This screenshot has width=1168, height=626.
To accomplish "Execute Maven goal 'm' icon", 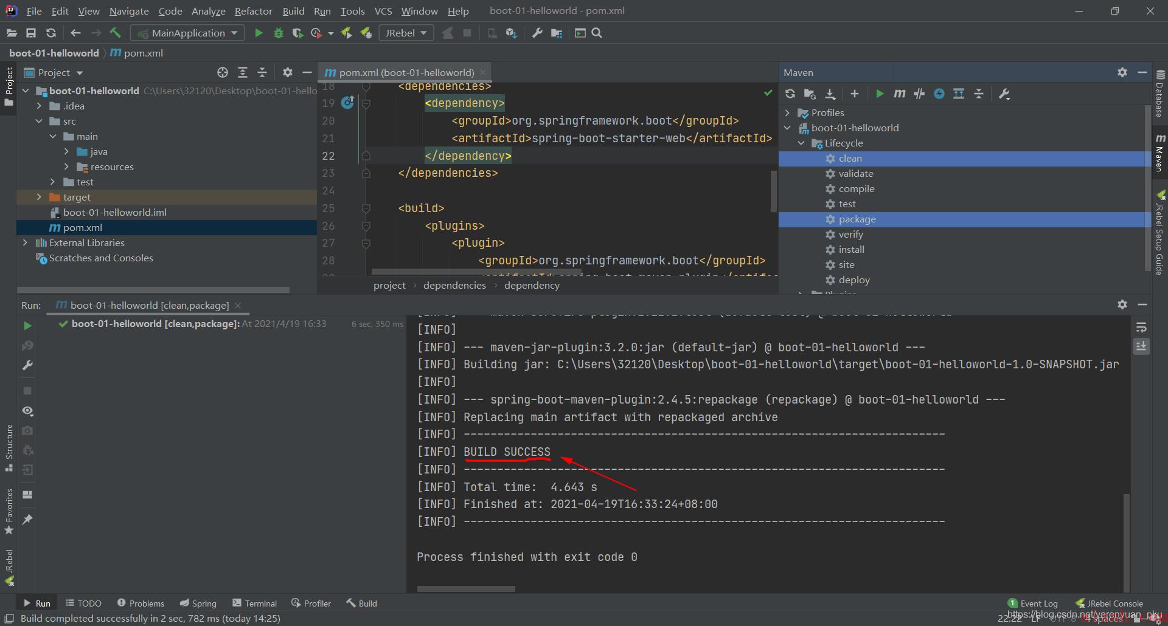I will tap(900, 94).
